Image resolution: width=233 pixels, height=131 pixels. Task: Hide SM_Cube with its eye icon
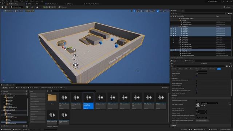point(171,28)
